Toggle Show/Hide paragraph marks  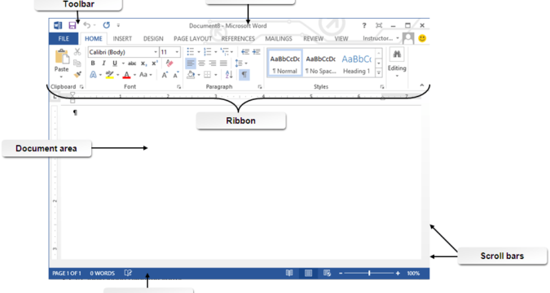[x=244, y=75]
